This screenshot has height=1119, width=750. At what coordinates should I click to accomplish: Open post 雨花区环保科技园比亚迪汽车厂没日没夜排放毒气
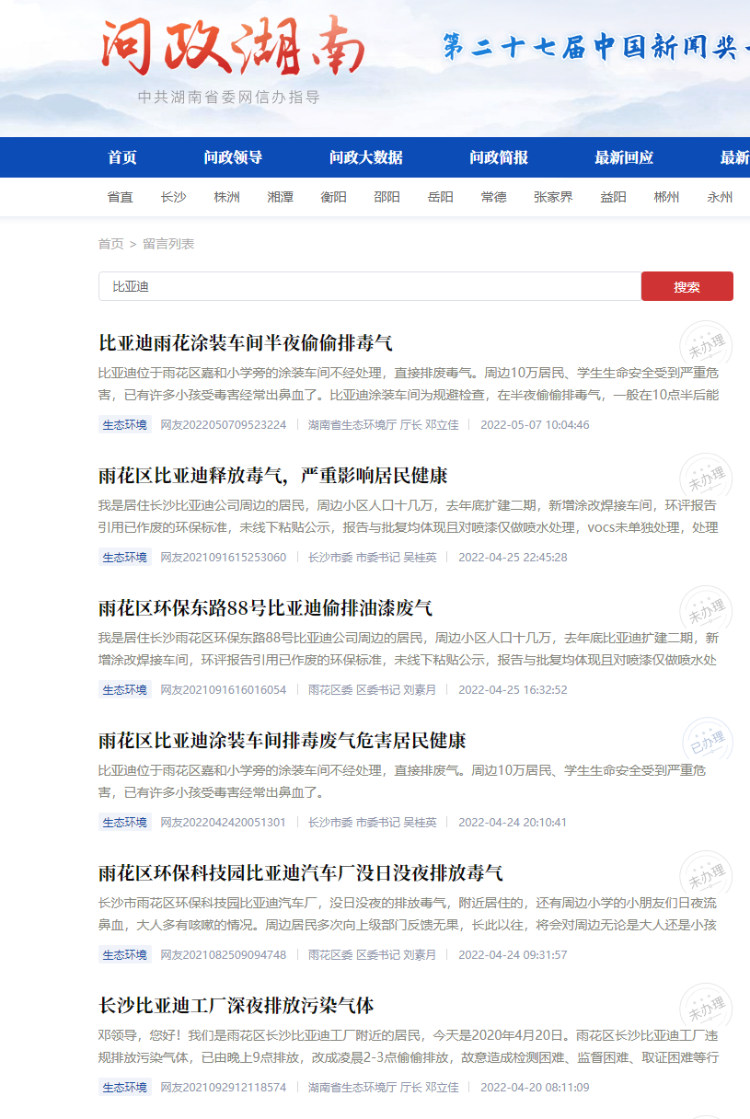click(301, 873)
